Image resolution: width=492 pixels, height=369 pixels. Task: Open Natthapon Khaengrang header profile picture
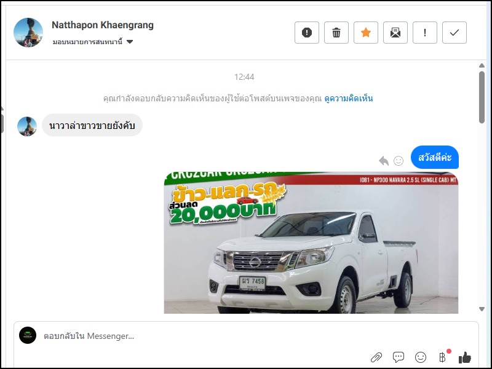(28, 33)
